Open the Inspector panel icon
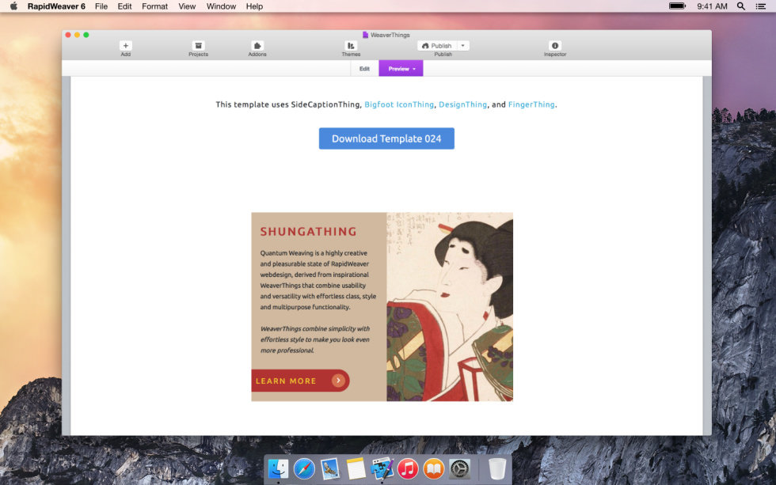The width and height of the screenshot is (776, 485). point(555,45)
